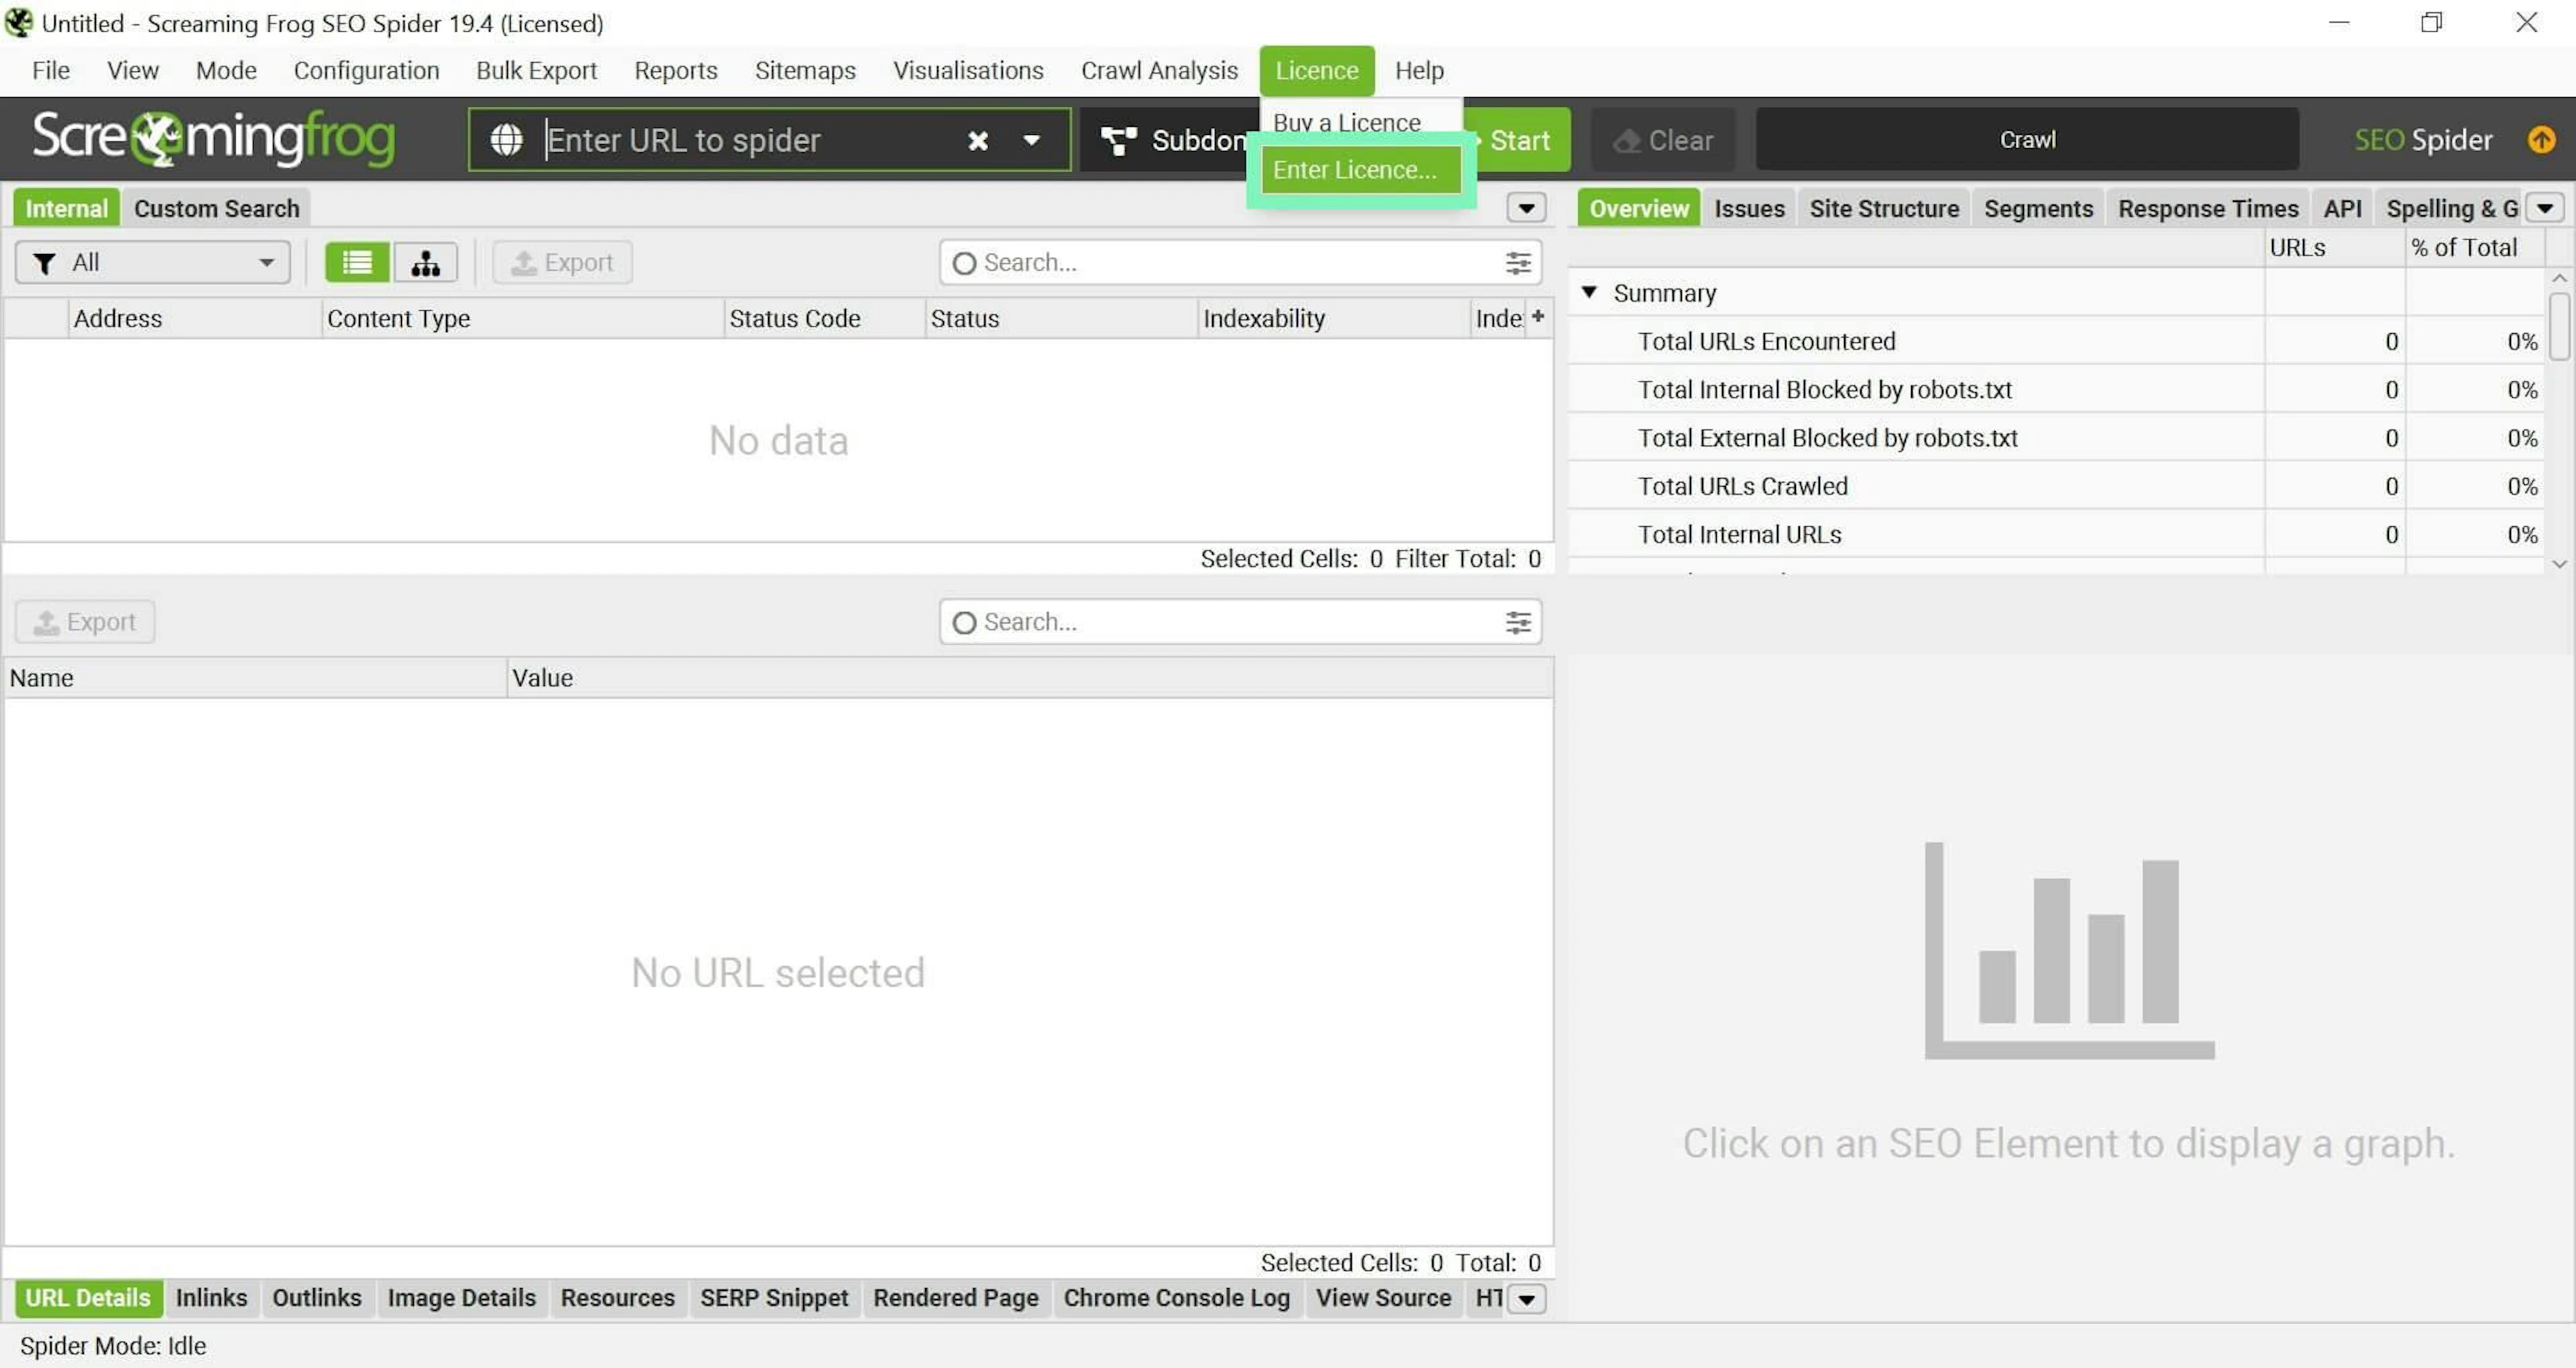Open the View Source tab
The height and width of the screenshot is (1368, 2576).
tap(1383, 1298)
